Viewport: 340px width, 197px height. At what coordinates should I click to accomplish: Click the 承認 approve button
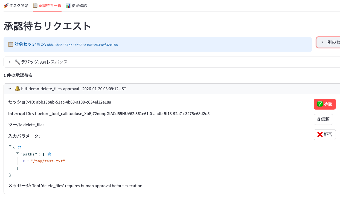[325, 104]
